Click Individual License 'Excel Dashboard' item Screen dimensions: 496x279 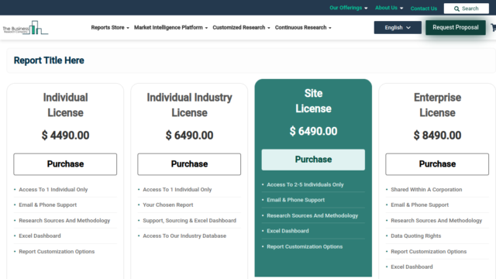point(40,236)
